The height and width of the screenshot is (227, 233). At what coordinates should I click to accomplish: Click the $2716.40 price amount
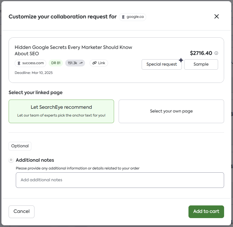pyautogui.click(x=201, y=53)
